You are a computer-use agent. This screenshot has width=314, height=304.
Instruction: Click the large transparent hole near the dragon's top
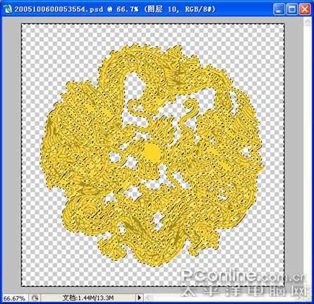133,87
